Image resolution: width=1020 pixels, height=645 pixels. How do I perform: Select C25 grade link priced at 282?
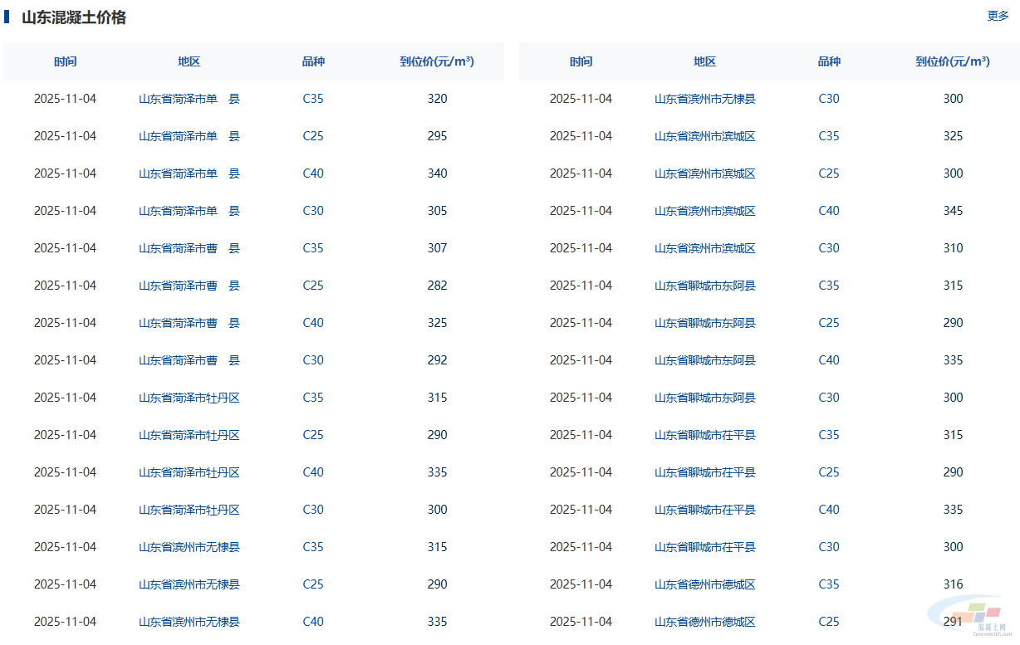tap(313, 286)
